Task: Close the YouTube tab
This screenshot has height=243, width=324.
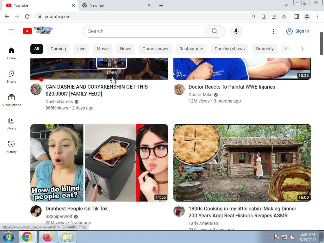Action: (x=73, y=6)
